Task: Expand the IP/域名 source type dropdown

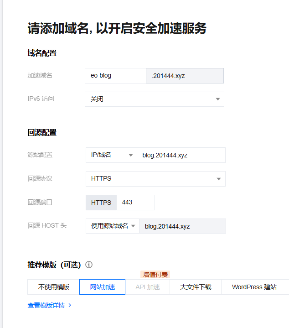Action: pos(111,155)
